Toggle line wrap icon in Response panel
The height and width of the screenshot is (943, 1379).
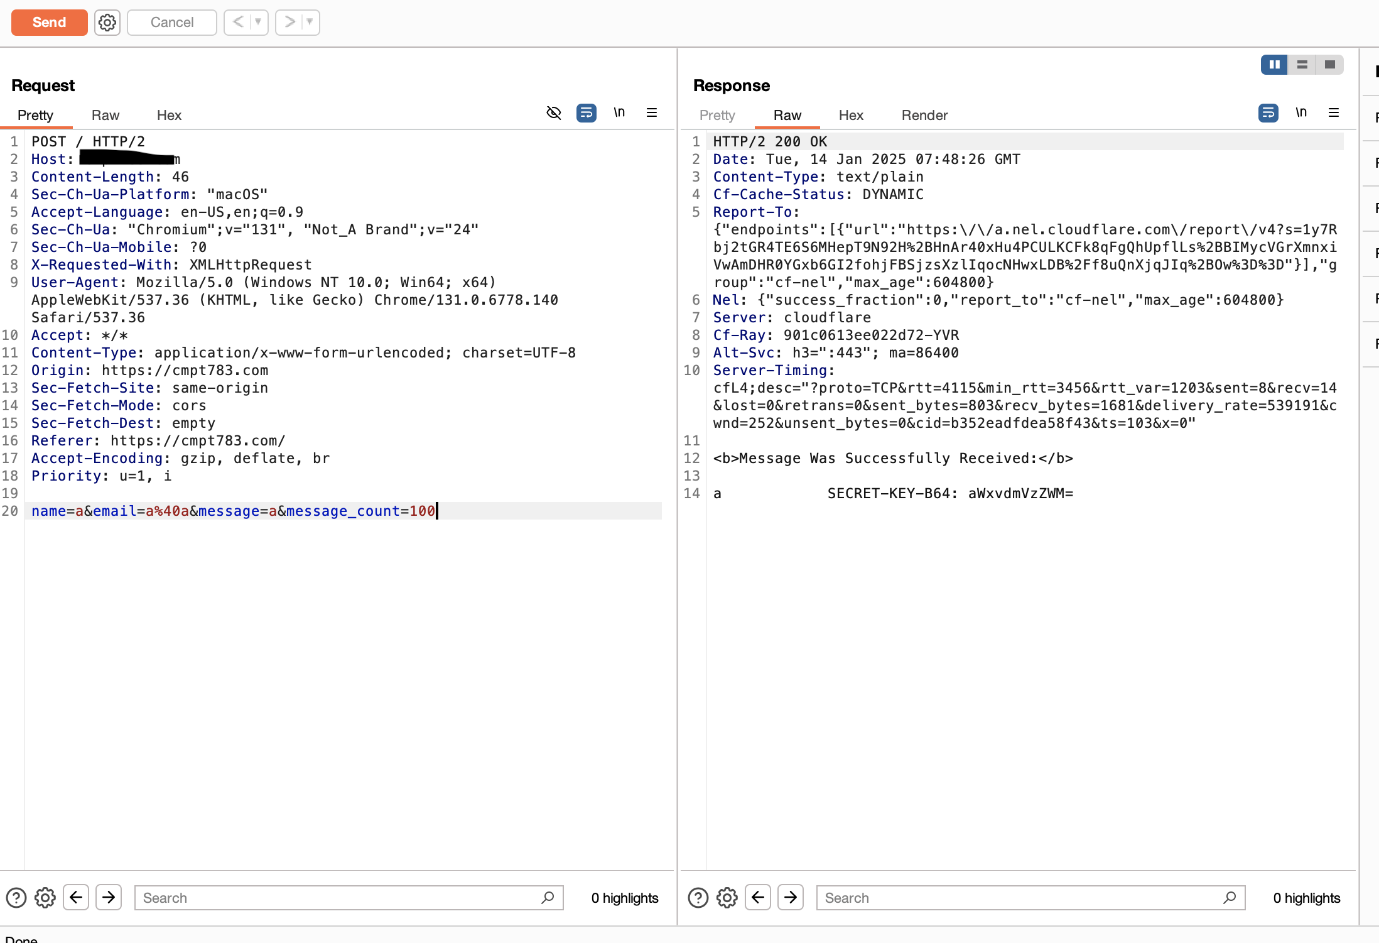[1268, 113]
